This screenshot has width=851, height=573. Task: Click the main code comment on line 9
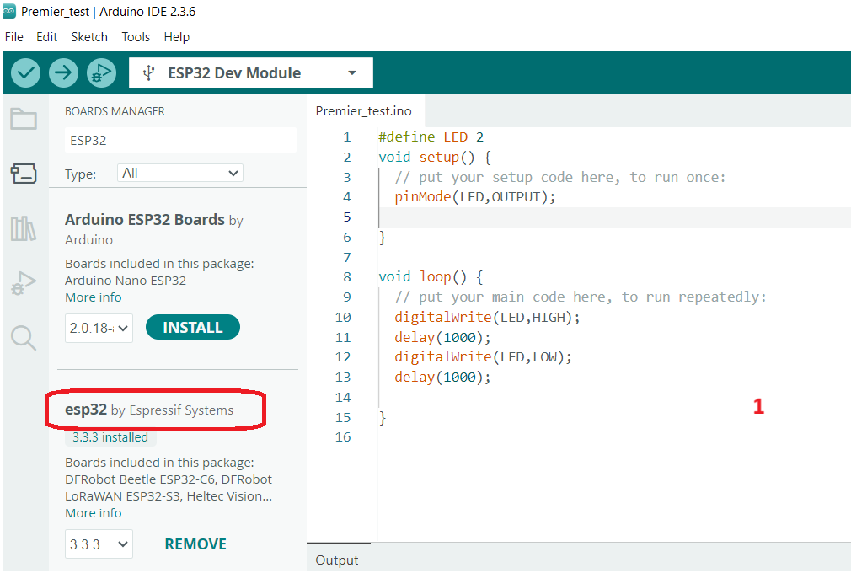point(581,297)
